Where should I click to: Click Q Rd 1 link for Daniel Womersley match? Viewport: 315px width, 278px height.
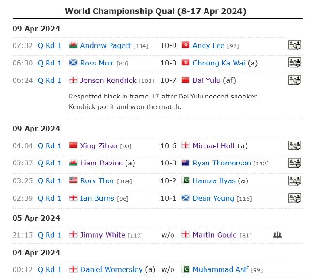(x=49, y=270)
